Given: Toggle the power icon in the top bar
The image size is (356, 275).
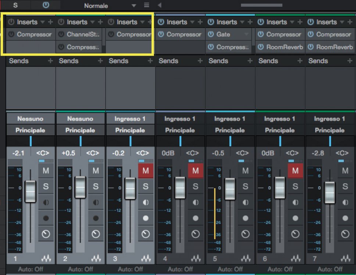Looking at the screenshot, I should point(46,5).
